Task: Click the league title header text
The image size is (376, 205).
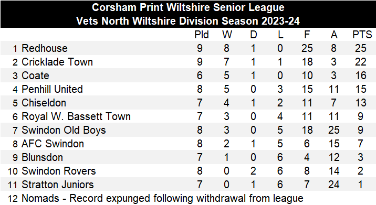Action: click(x=188, y=7)
